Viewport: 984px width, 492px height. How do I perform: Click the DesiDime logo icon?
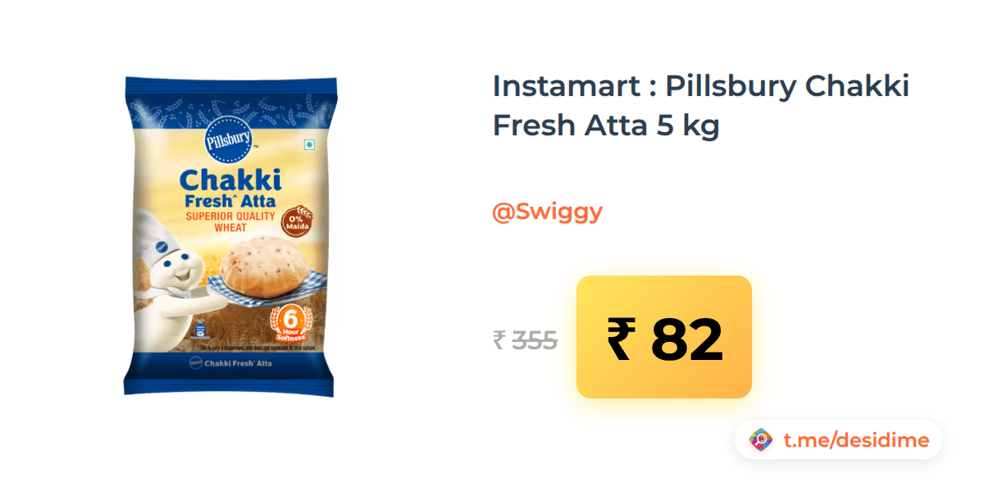click(x=761, y=440)
